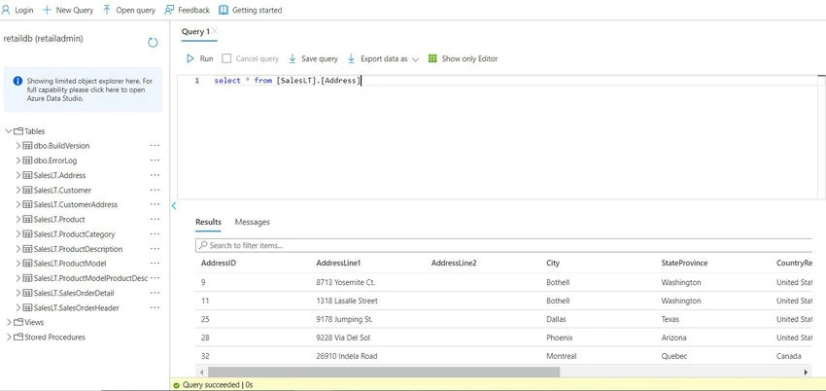Collapse the Tables folder
This screenshot has height=391, width=826.
(9, 131)
